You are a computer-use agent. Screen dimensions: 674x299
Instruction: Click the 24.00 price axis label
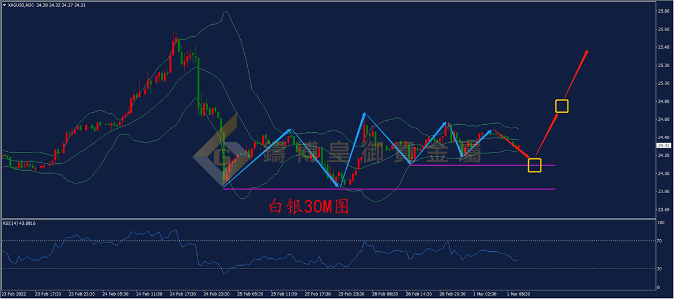click(662, 173)
